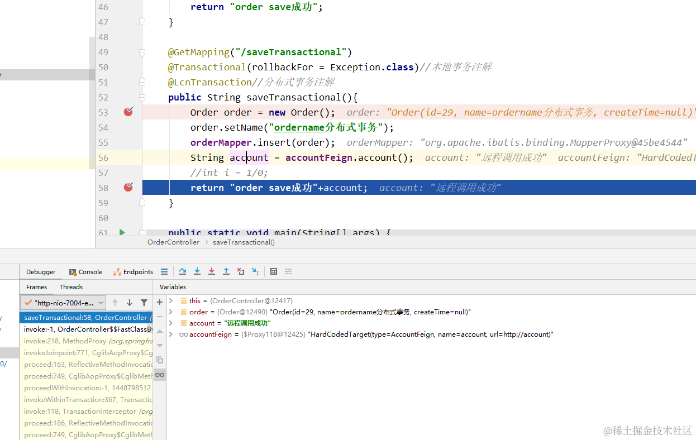696x440 pixels.
Task: Click the commented line //int i = 1/0;
Action: tap(229, 173)
